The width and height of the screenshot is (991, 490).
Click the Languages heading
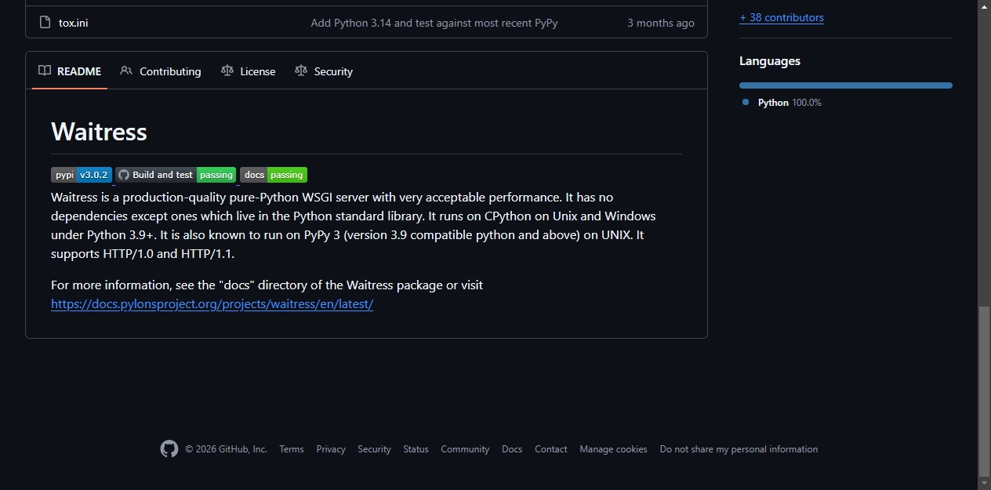770,61
